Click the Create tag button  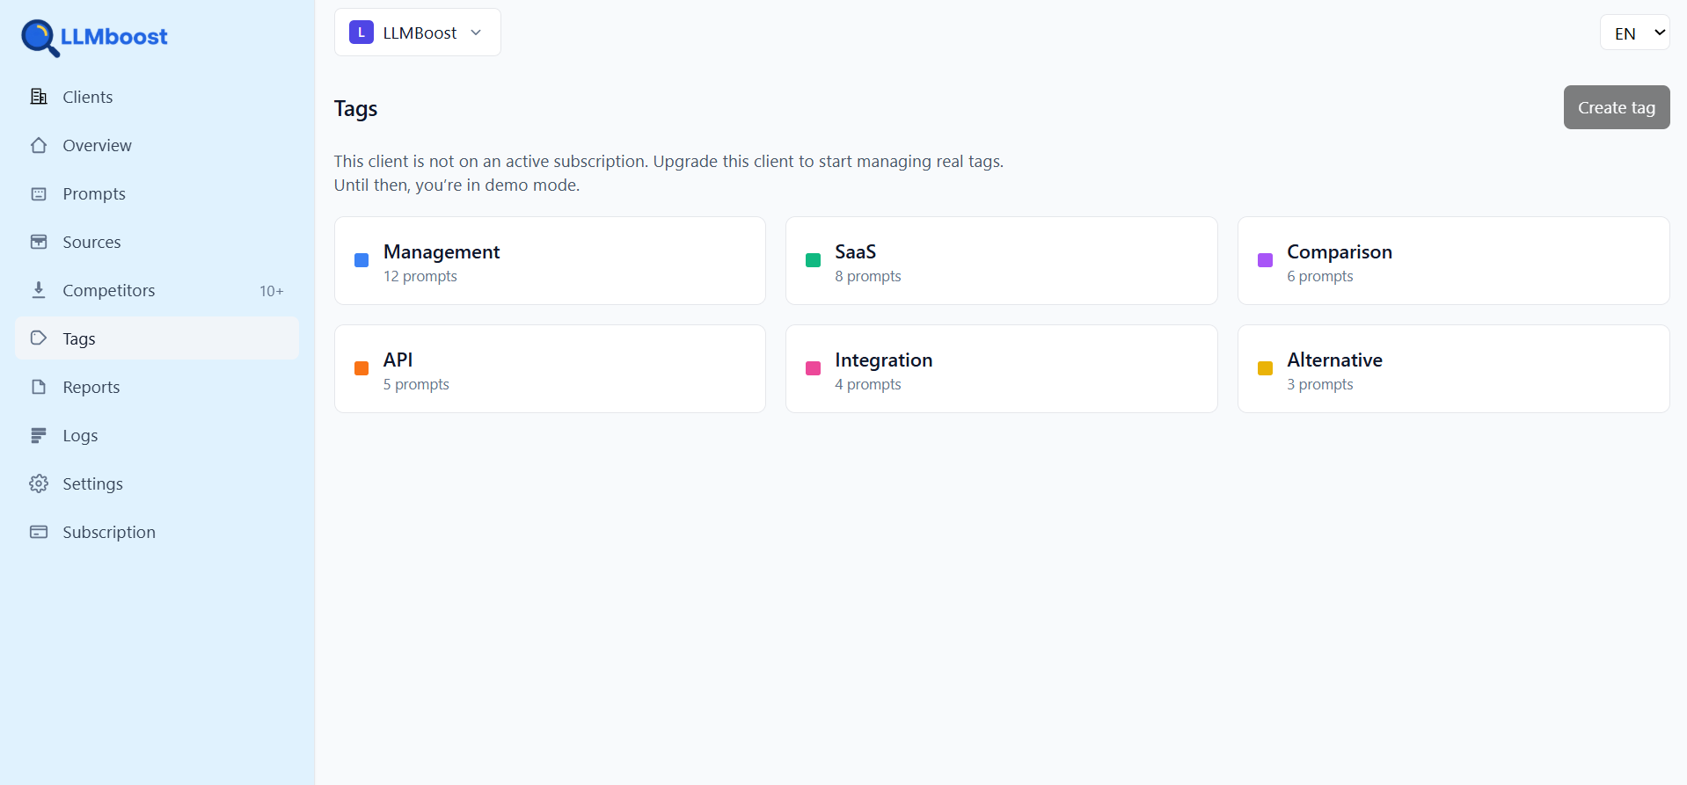coord(1616,107)
